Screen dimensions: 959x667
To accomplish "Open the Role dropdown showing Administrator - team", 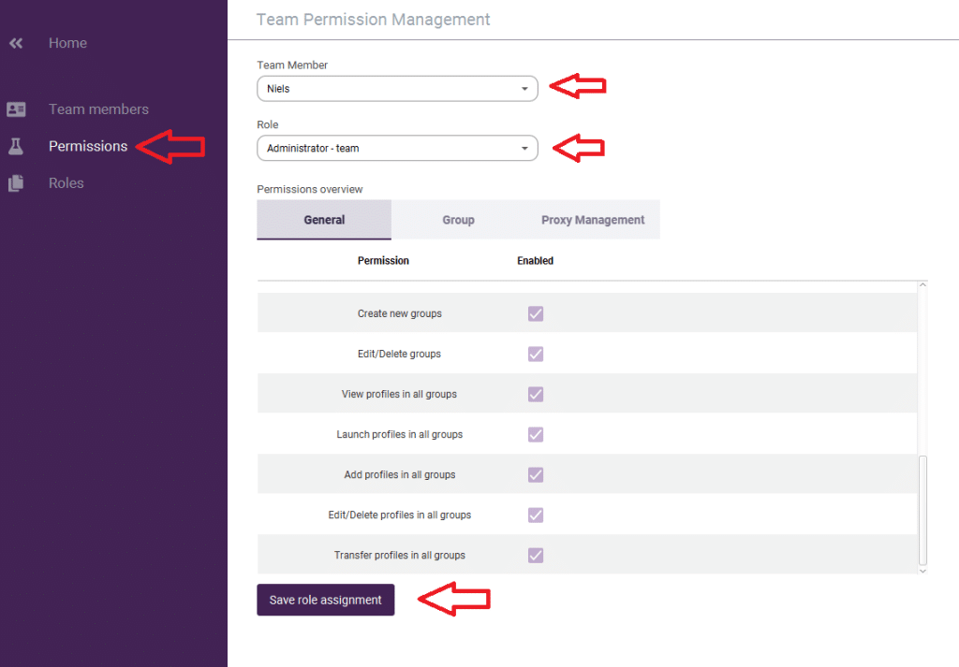I will coord(397,148).
